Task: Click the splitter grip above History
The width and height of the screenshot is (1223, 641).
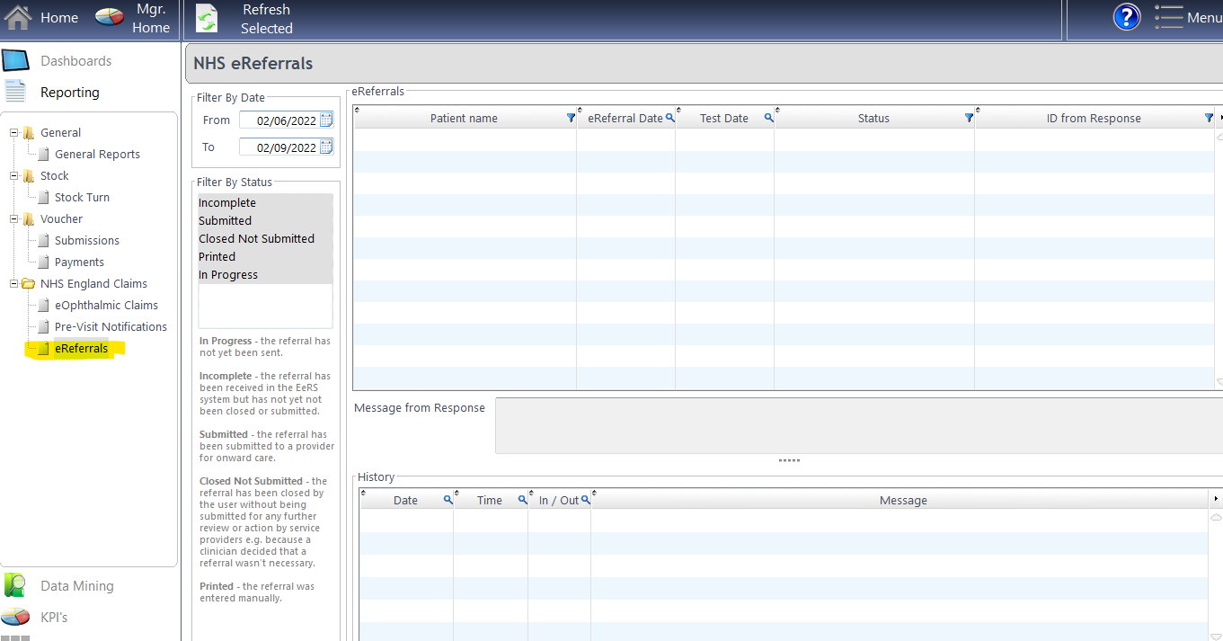Action: 789,460
